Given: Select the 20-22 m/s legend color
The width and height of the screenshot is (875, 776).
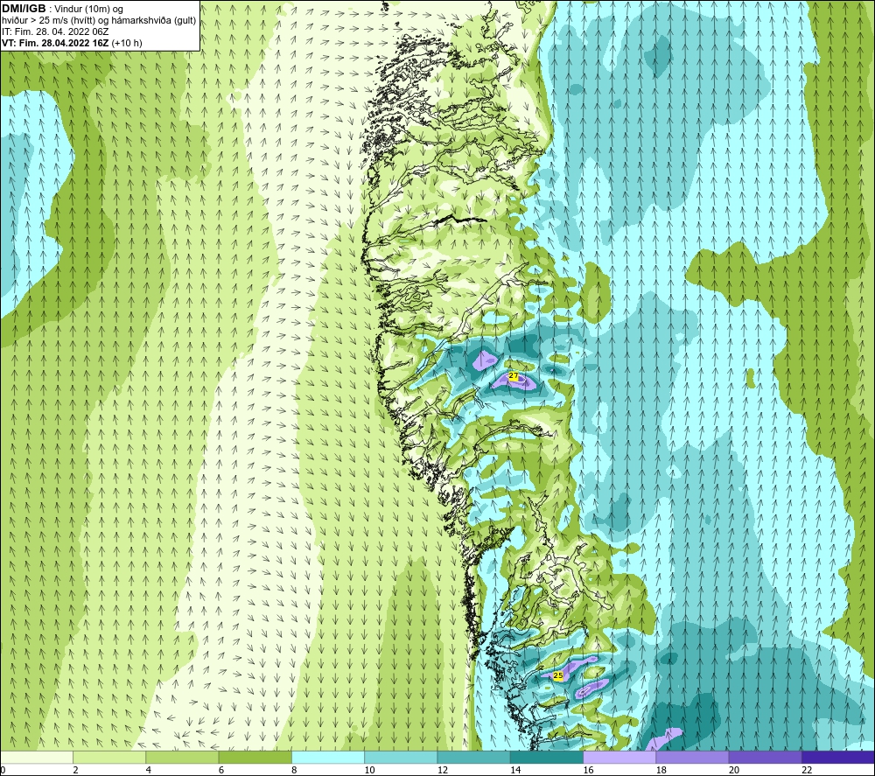Looking at the screenshot, I should tap(766, 757).
